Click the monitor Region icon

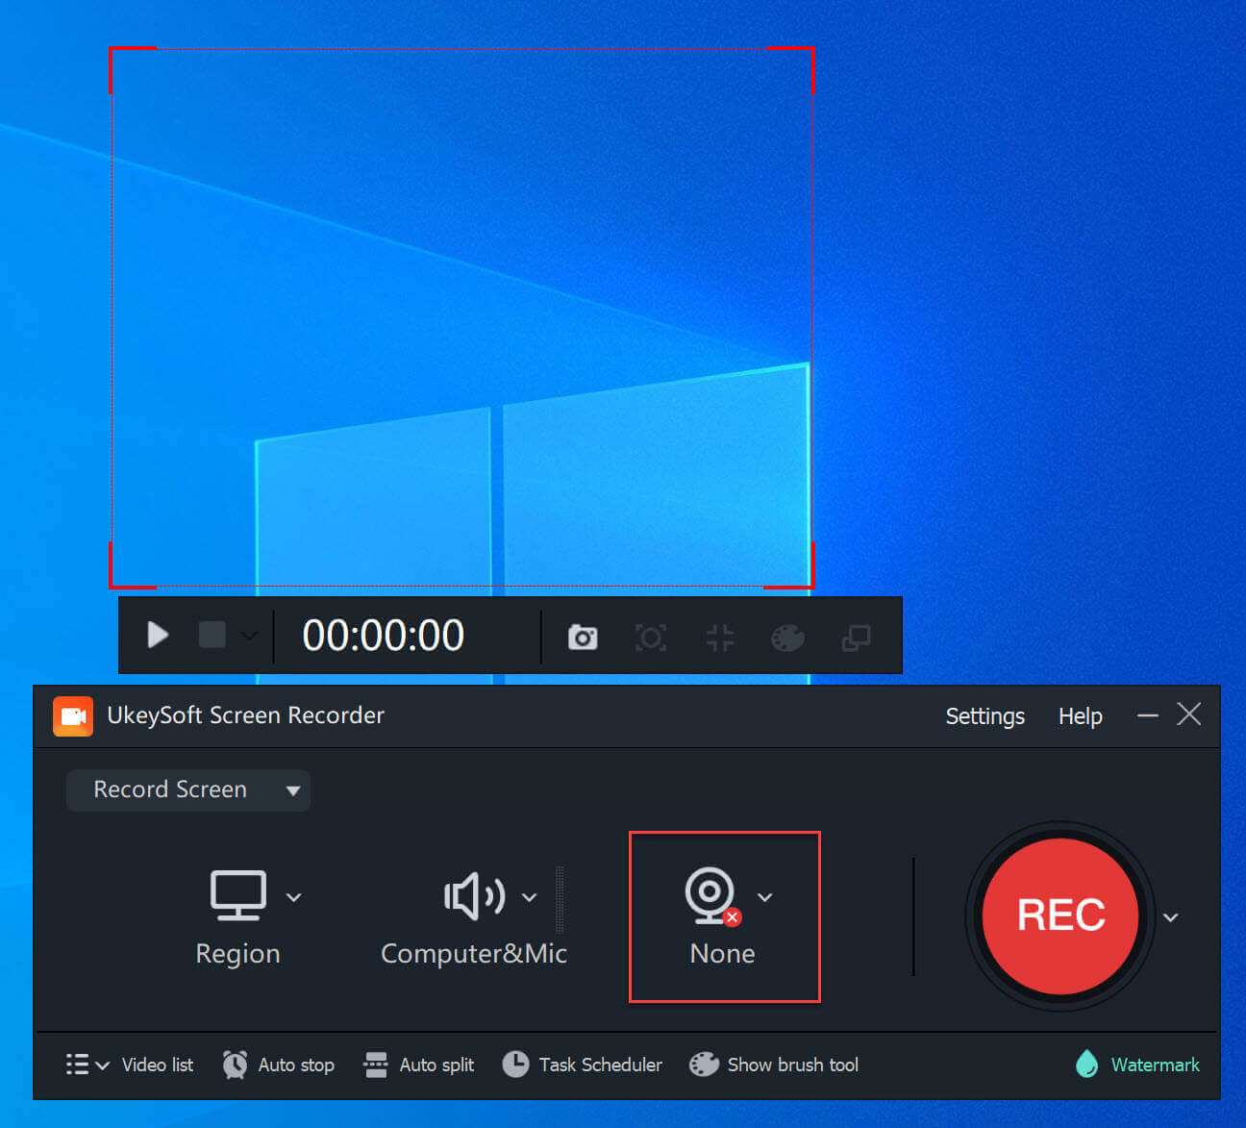pyautogui.click(x=238, y=895)
